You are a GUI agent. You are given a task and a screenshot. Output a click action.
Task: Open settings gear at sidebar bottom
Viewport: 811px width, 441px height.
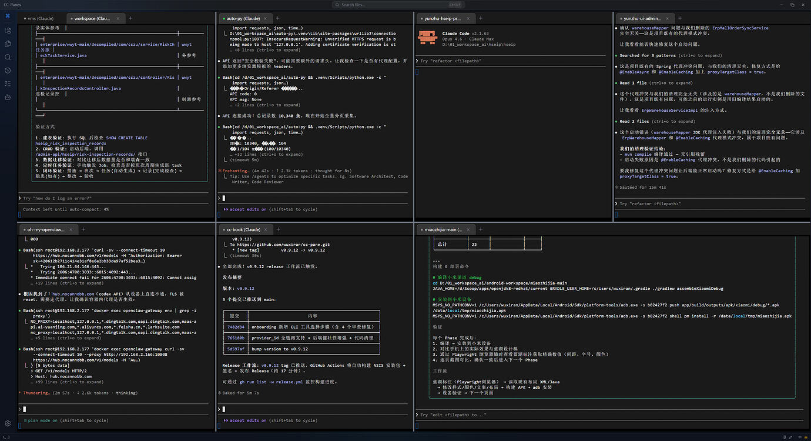[x=8, y=423]
